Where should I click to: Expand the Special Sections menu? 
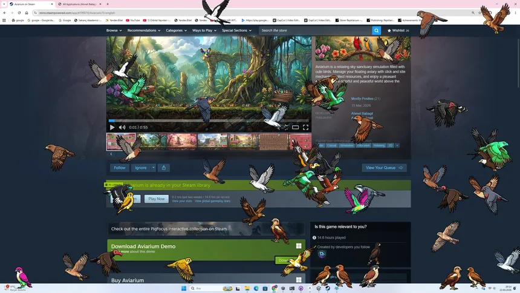tap(236, 30)
